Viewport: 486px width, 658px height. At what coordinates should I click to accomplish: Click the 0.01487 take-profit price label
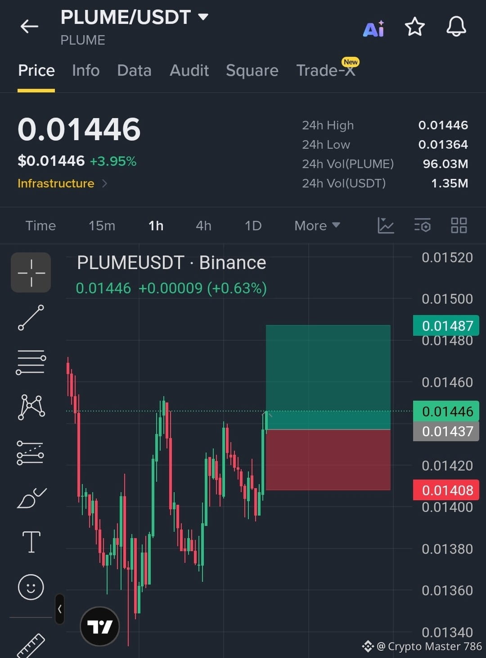[x=446, y=325]
